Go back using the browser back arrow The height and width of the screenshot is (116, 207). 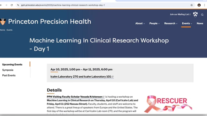click(x=1, y=5)
